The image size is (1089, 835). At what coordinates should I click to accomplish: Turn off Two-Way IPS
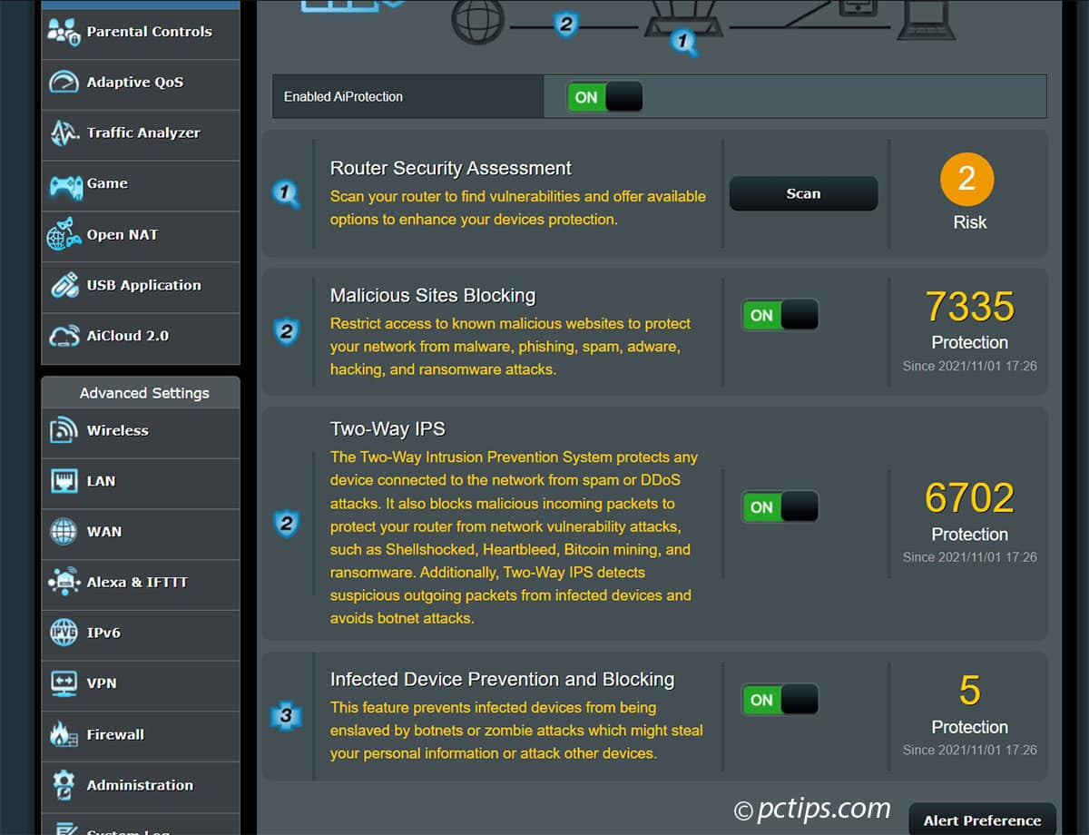click(779, 506)
